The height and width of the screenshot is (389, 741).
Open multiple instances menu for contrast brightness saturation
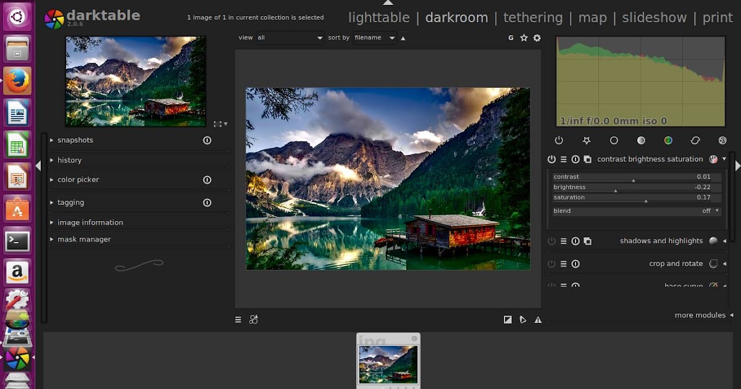pos(587,159)
